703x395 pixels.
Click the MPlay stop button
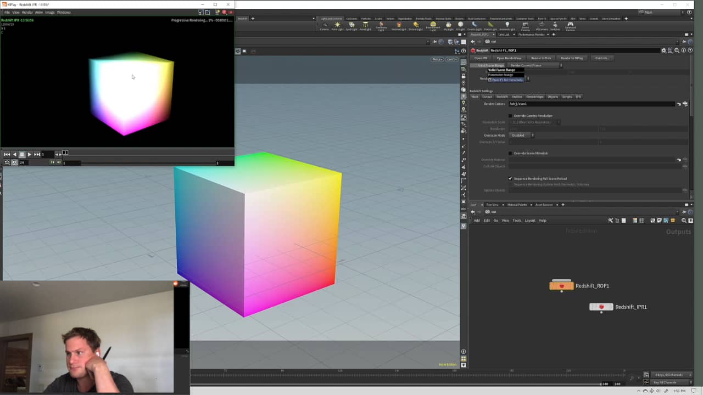click(22, 154)
